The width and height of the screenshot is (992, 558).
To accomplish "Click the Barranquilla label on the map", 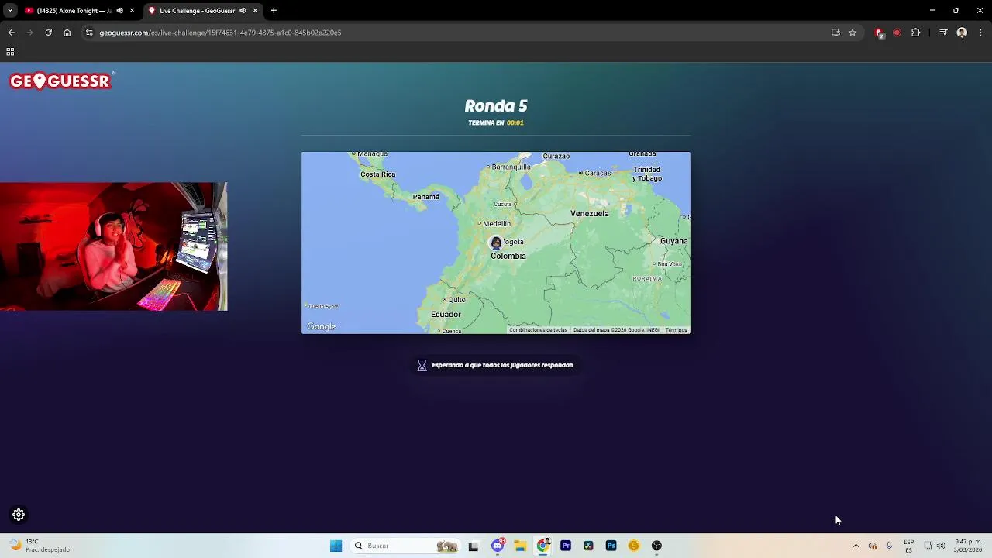I will [511, 167].
